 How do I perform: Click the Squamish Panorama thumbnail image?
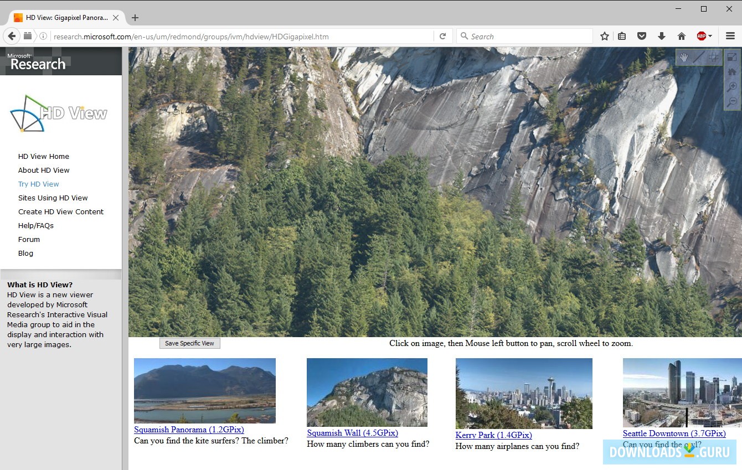pos(205,391)
